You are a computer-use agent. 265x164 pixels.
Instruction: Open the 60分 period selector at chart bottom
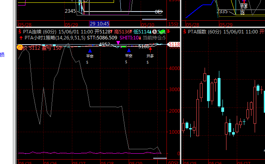pyautogui.click(x=173, y=162)
